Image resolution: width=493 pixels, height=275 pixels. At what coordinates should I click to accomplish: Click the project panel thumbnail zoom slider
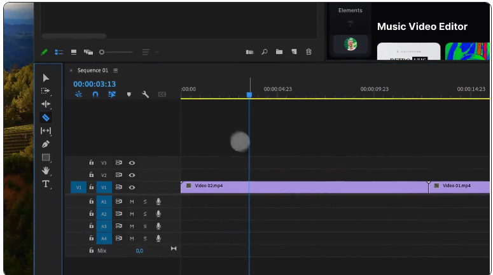coord(102,52)
